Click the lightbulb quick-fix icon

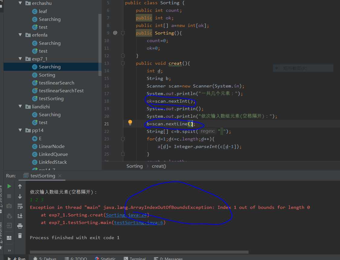point(130,123)
